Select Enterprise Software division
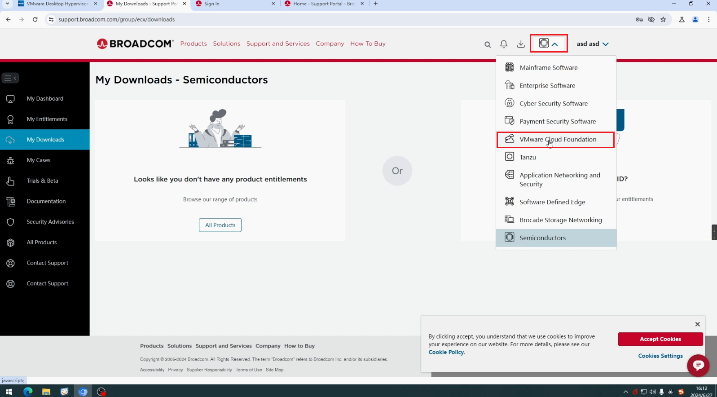This screenshot has width=717, height=397. (556, 86)
